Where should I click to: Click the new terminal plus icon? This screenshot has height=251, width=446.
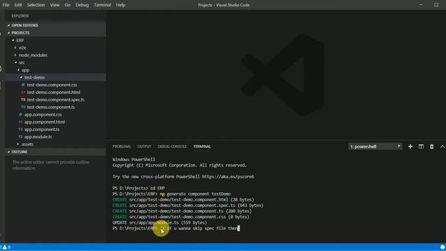click(x=410, y=146)
